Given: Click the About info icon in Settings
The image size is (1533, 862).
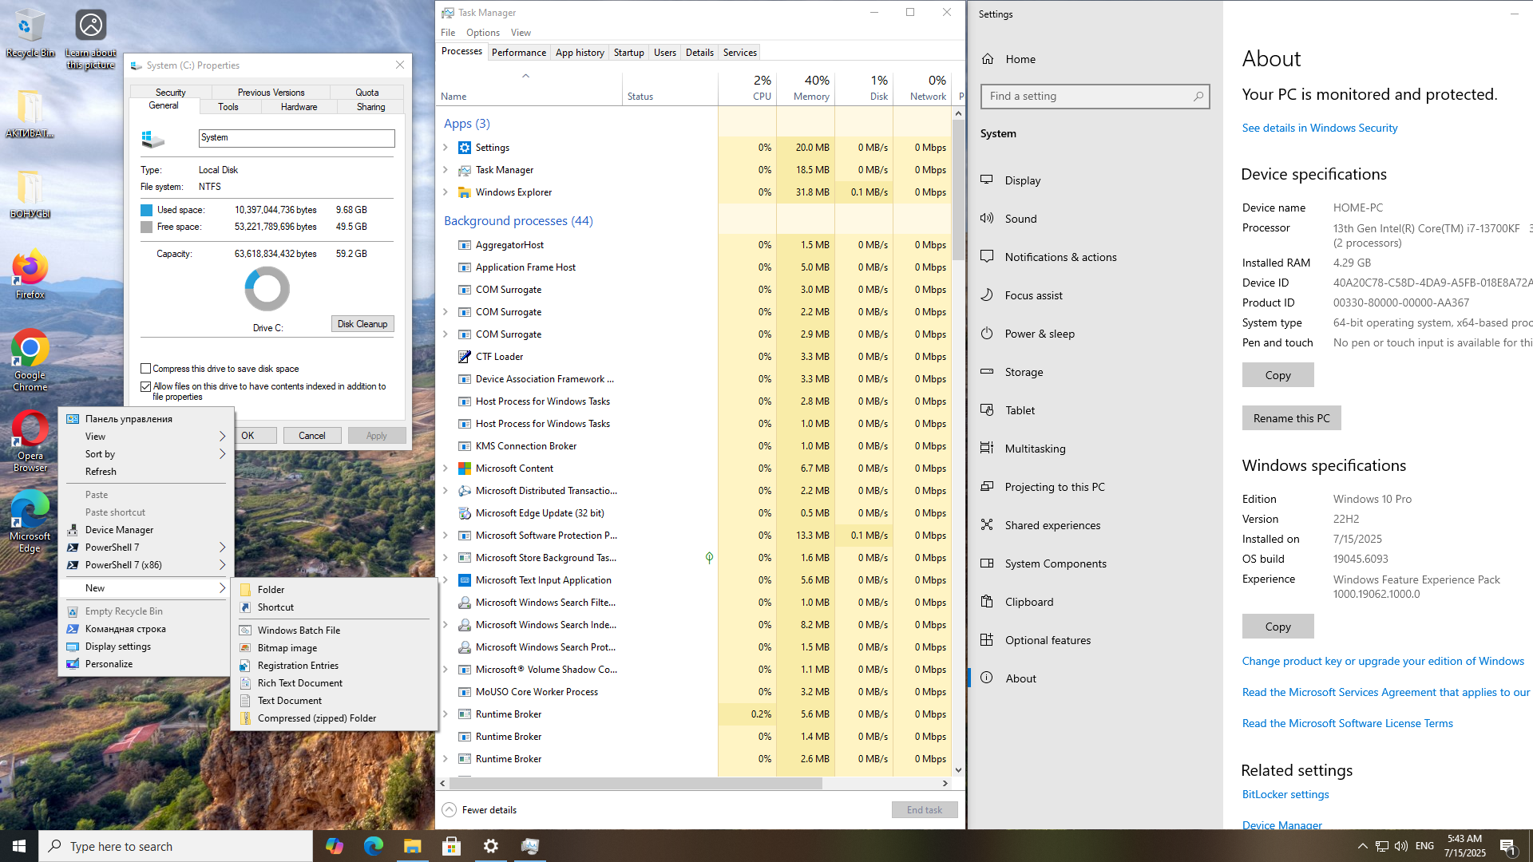Looking at the screenshot, I should (x=987, y=678).
